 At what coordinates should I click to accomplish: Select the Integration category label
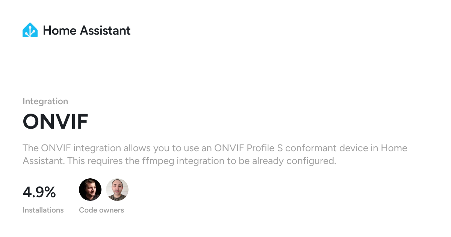[45, 101]
